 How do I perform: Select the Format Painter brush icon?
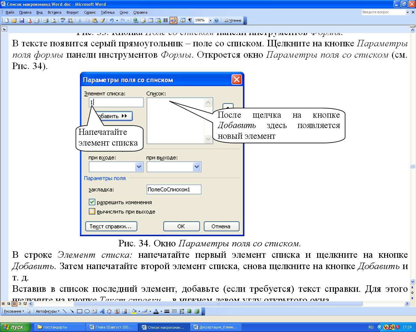click(x=102, y=20)
